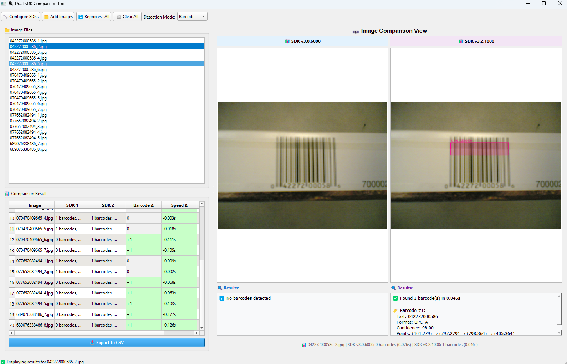Sort by Speed Δ column header
This screenshot has width=567, height=364.
click(x=179, y=205)
